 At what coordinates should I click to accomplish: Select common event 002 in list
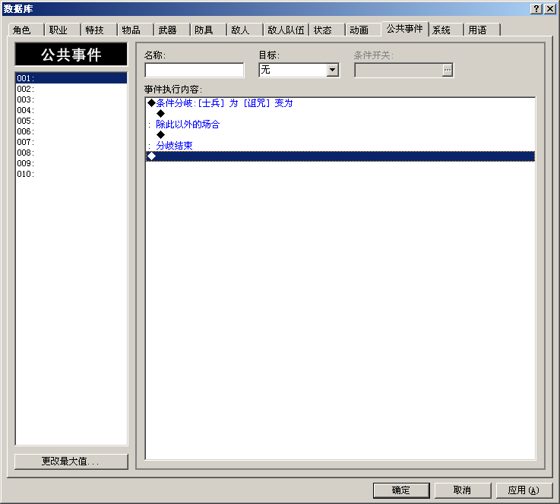tap(71, 89)
